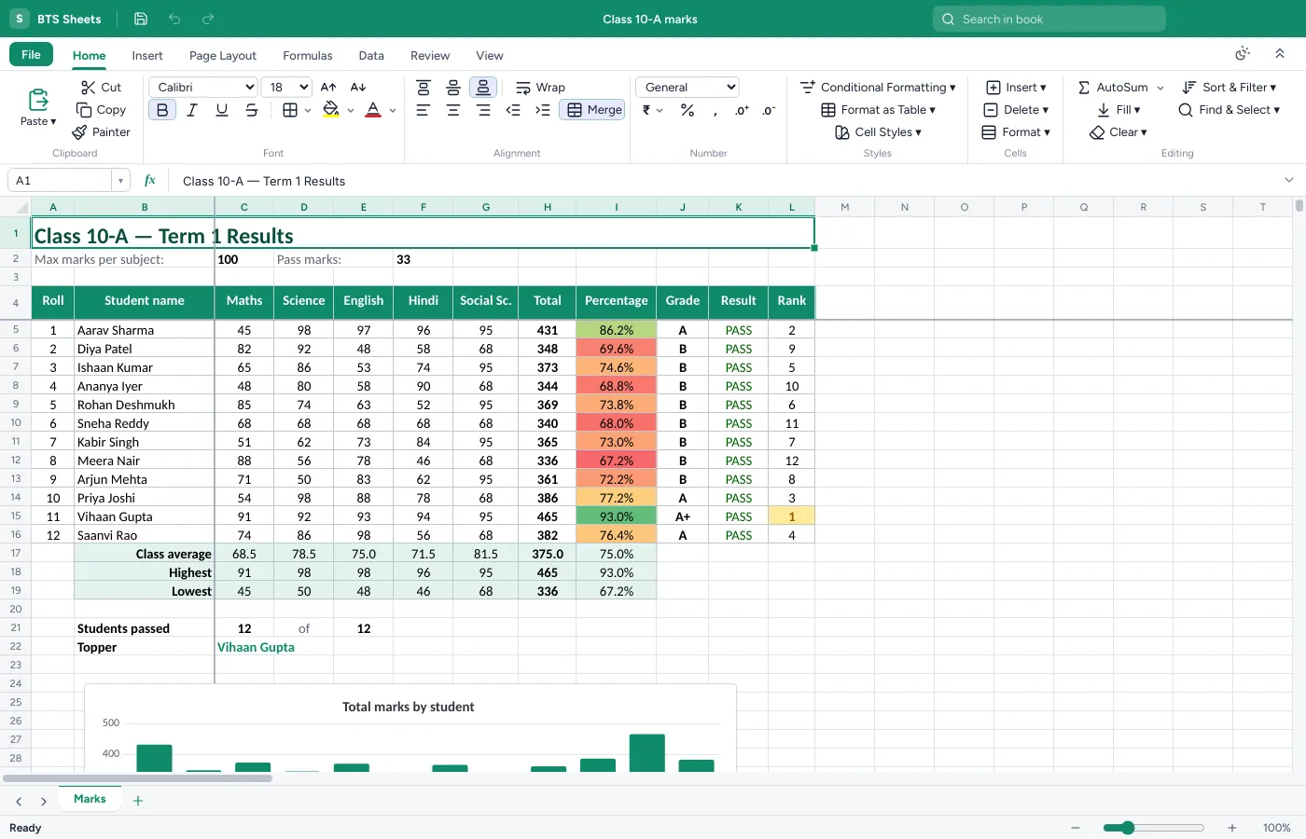Image resolution: width=1306 pixels, height=839 pixels.
Task: Undo the last action
Action: (174, 19)
